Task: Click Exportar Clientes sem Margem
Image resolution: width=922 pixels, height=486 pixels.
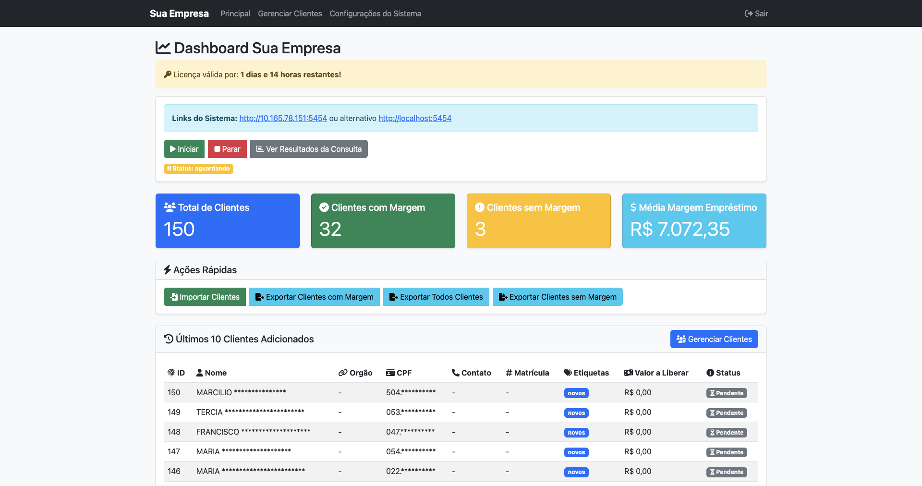Action: (x=558, y=297)
